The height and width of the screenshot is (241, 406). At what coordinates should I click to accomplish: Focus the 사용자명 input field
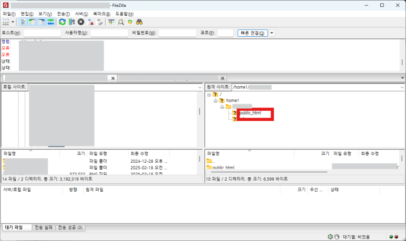click(x=109, y=33)
